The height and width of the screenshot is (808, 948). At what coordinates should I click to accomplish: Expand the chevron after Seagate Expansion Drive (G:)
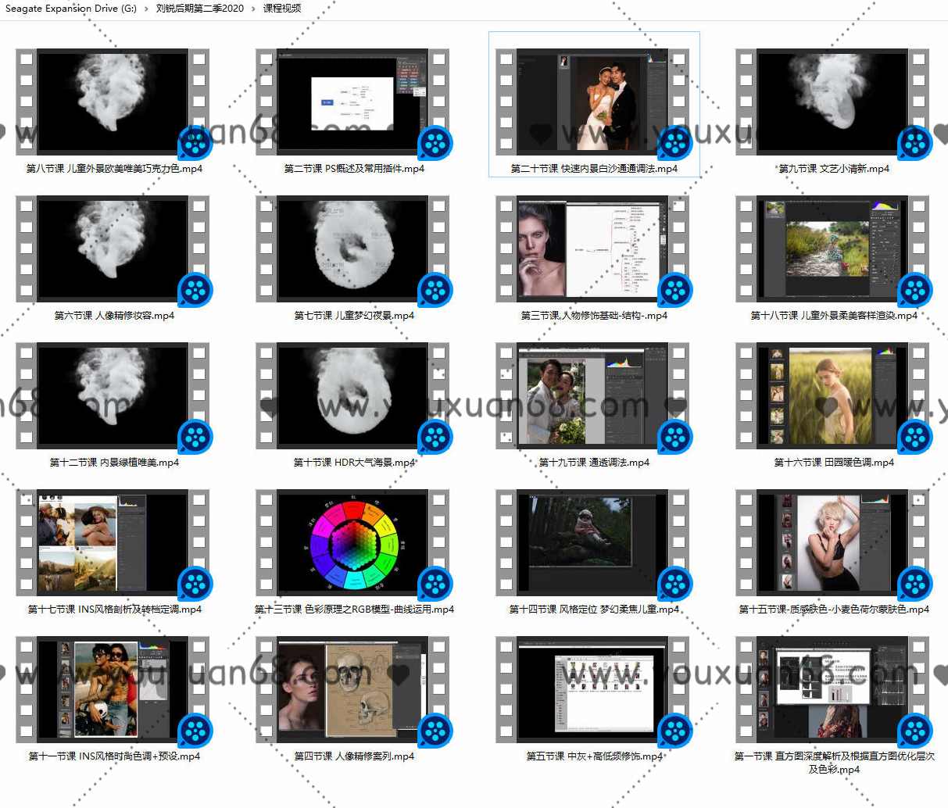146,9
